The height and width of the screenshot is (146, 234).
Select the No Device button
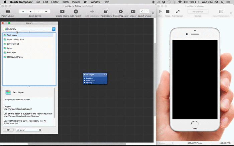click(198, 11)
